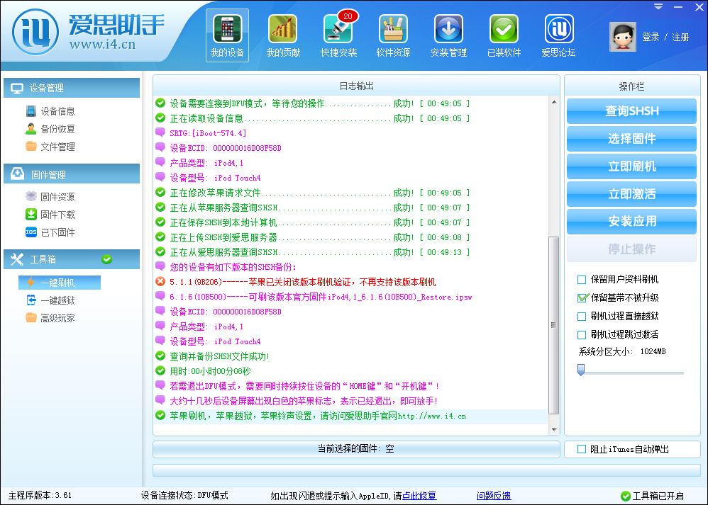708x505 pixels.
Task: Open the 已装软件 green checkmark icon
Action: 504,35
